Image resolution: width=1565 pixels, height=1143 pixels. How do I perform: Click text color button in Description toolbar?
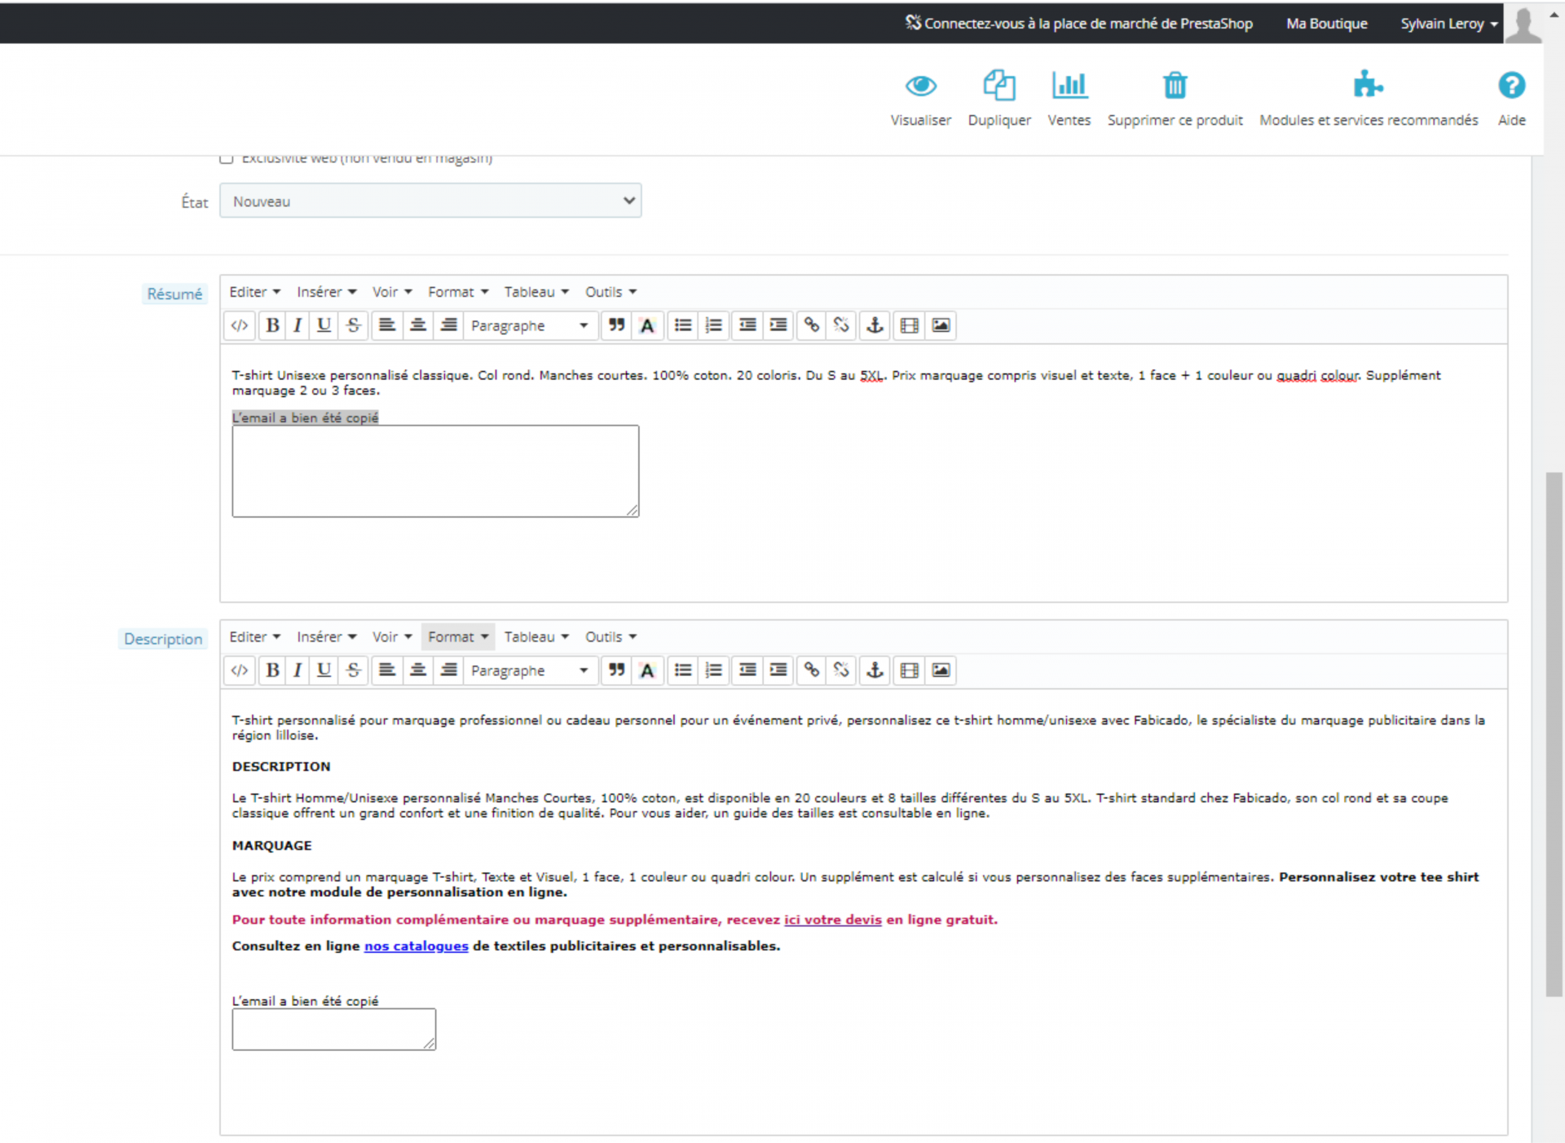point(647,670)
